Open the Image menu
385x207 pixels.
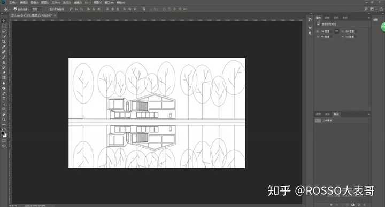[x=34, y=2]
